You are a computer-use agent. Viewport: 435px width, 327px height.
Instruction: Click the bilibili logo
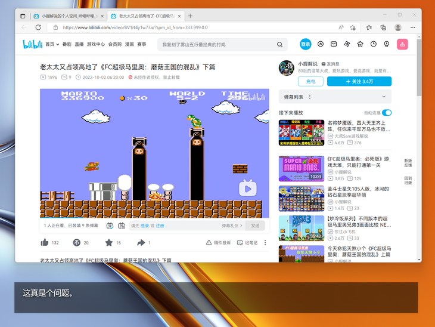(32, 44)
